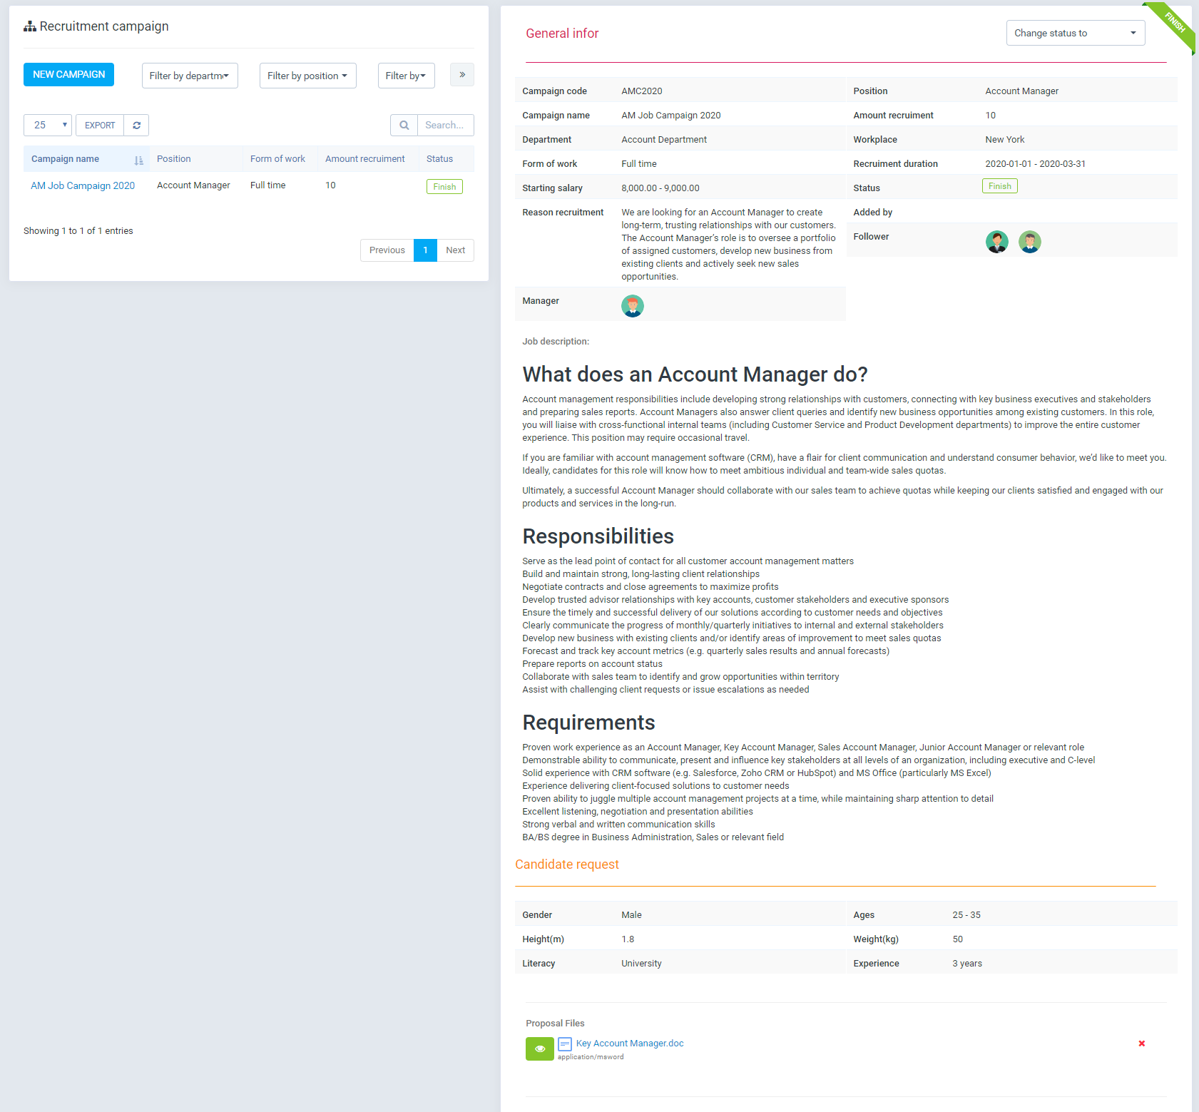The width and height of the screenshot is (1199, 1112).
Task: Click the Campaign name sort icon
Action: coord(138,160)
